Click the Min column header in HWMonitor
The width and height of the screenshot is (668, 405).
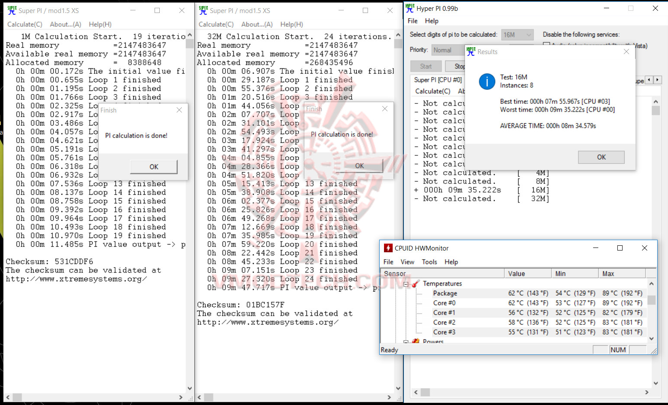575,273
